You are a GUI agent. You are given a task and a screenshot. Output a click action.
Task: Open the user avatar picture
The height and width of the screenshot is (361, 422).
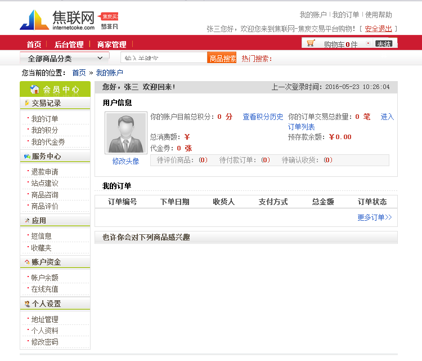tap(125, 133)
